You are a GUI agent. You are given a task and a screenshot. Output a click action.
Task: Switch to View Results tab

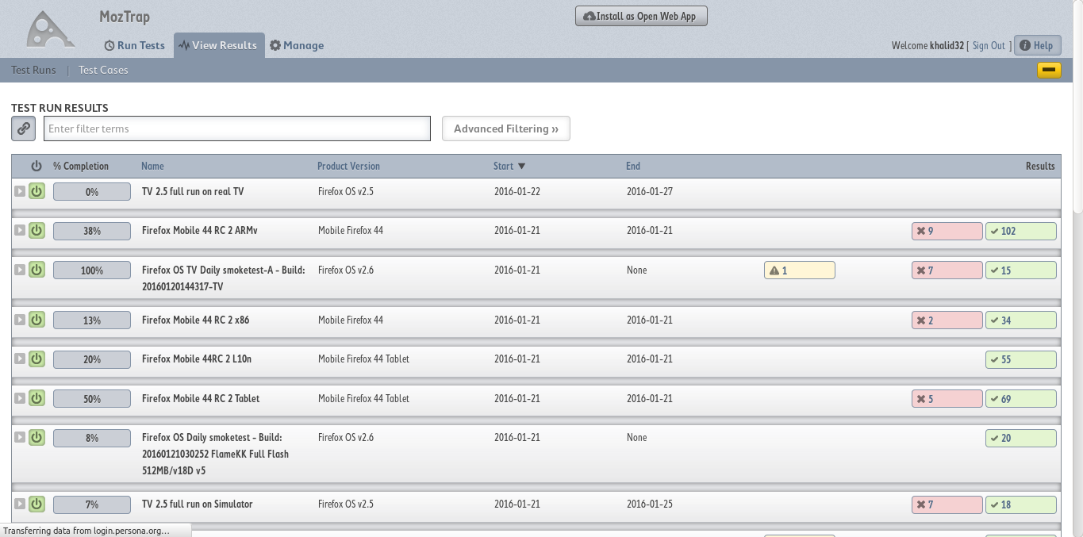[x=219, y=45]
